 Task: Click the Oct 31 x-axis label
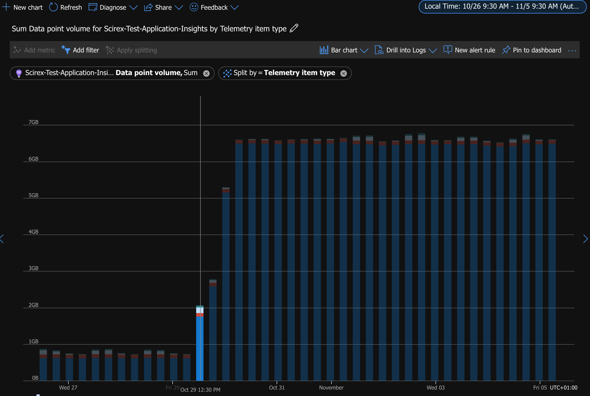277,387
